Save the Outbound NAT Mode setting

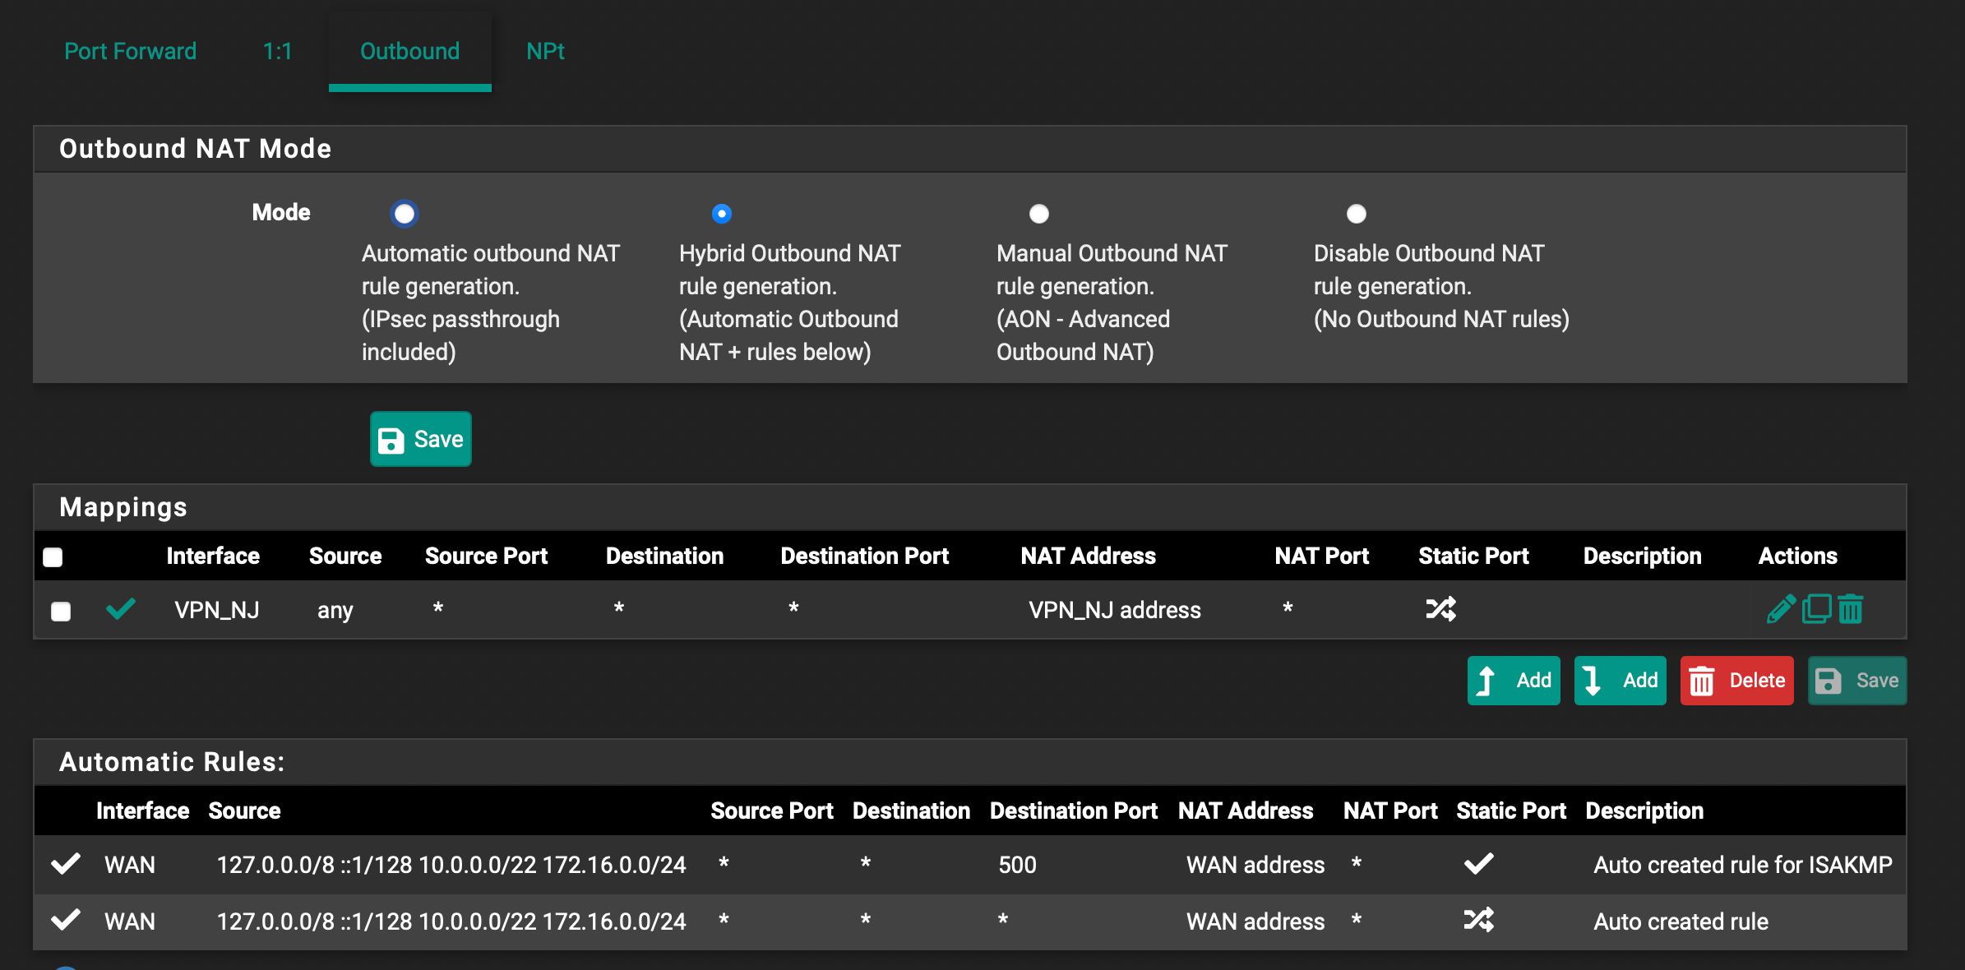(x=420, y=439)
